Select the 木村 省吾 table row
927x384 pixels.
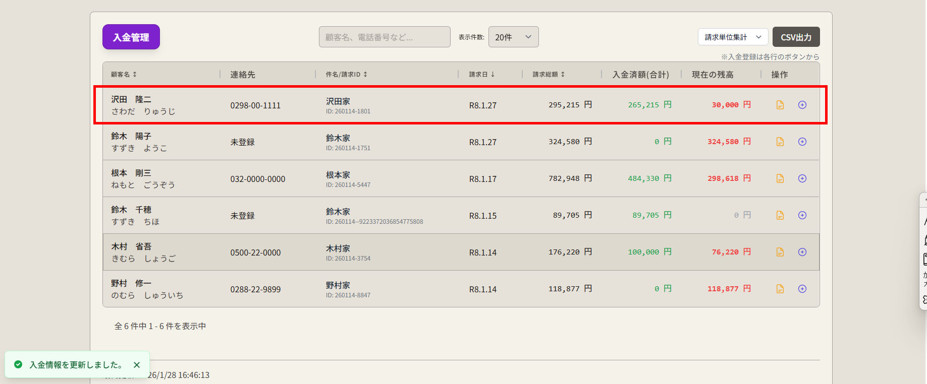pos(404,252)
